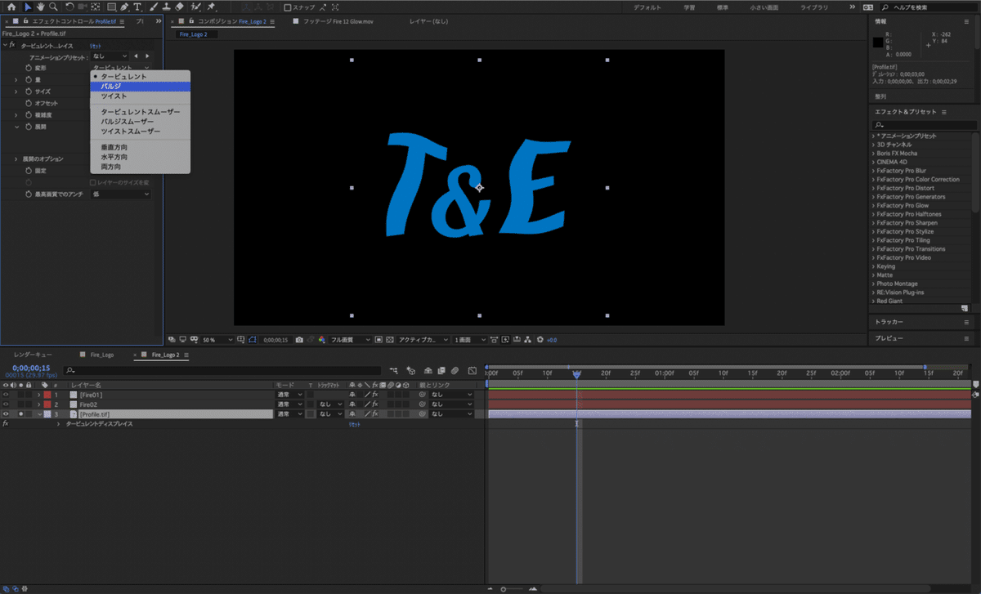Select the Clone Stamp tool
The image size is (981, 594).
166,7
